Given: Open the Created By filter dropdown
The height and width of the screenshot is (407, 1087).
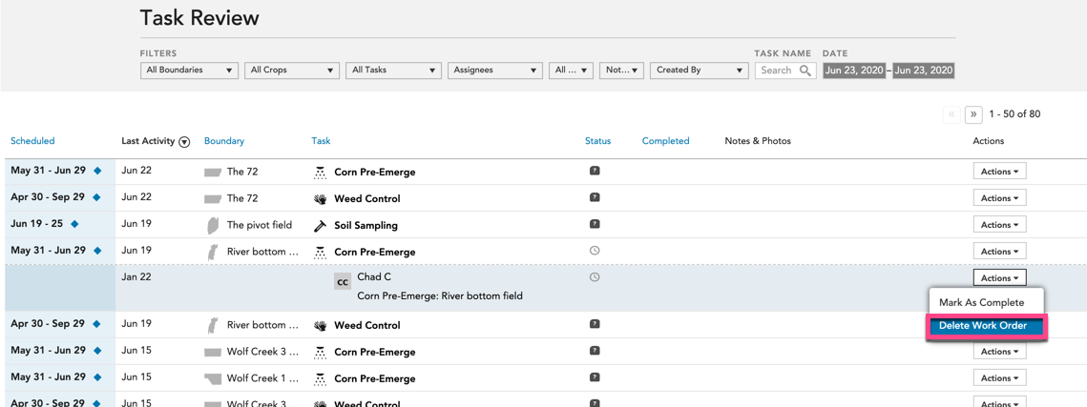Looking at the screenshot, I should [x=699, y=70].
